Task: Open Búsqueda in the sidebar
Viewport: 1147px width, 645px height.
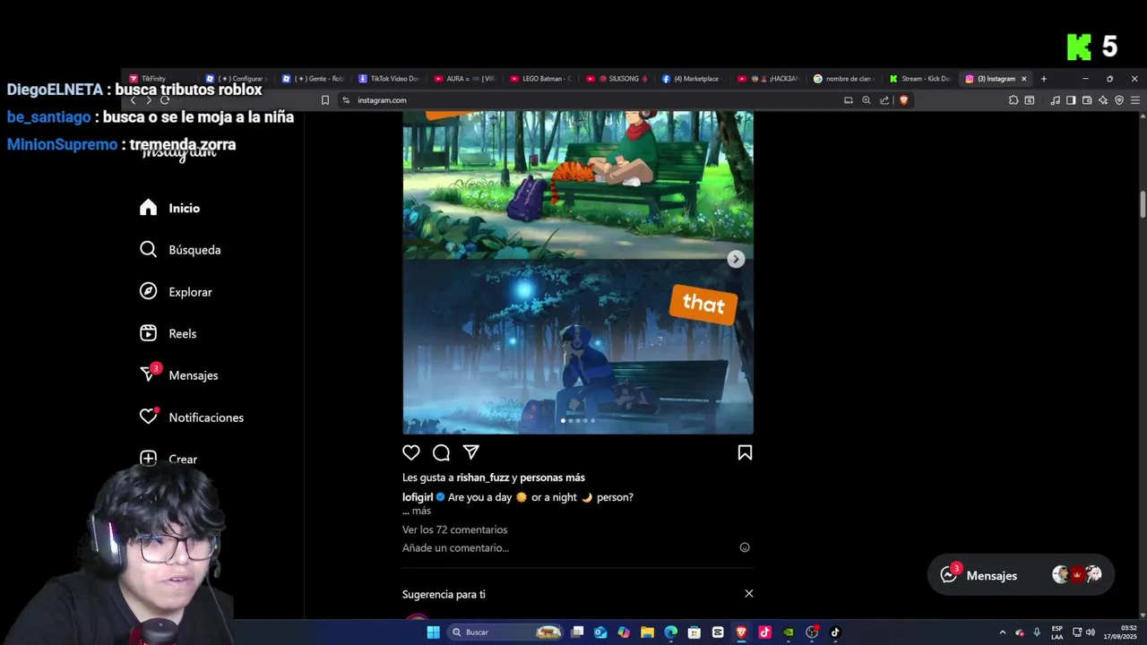Action: [x=180, y=250]
